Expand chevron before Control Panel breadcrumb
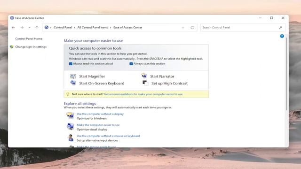 pos(51,28)
